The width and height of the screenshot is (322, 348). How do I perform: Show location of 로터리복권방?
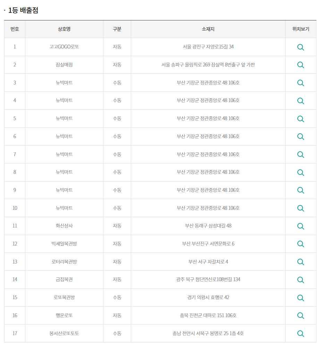click(x=300, y=262)
